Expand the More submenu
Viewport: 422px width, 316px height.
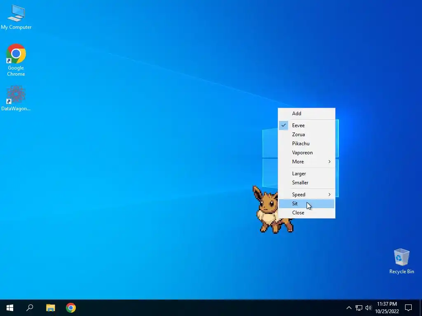coord(307,161)
